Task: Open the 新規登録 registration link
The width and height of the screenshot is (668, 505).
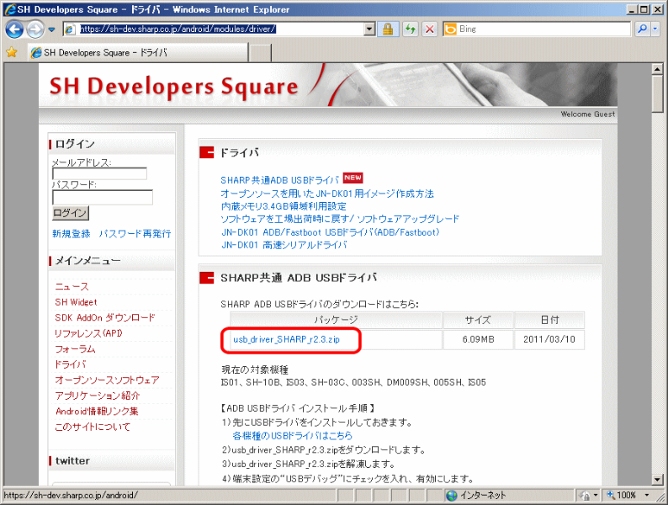Action: (x=72, y=233)
